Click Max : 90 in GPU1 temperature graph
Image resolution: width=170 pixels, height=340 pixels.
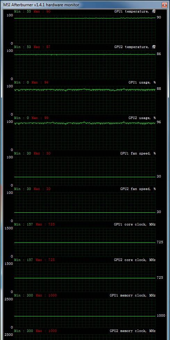(42, 11)
